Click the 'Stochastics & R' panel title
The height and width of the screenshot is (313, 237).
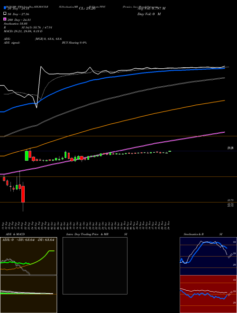[x=193, y=234]
